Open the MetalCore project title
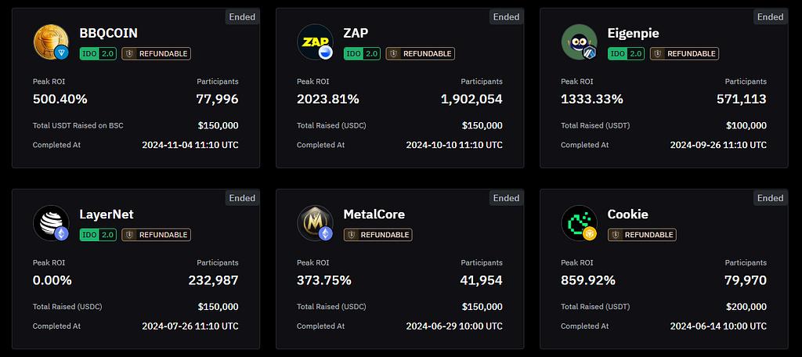Viewport: 802px width, 357px height. pyautogui.click(x=374, y=214)
